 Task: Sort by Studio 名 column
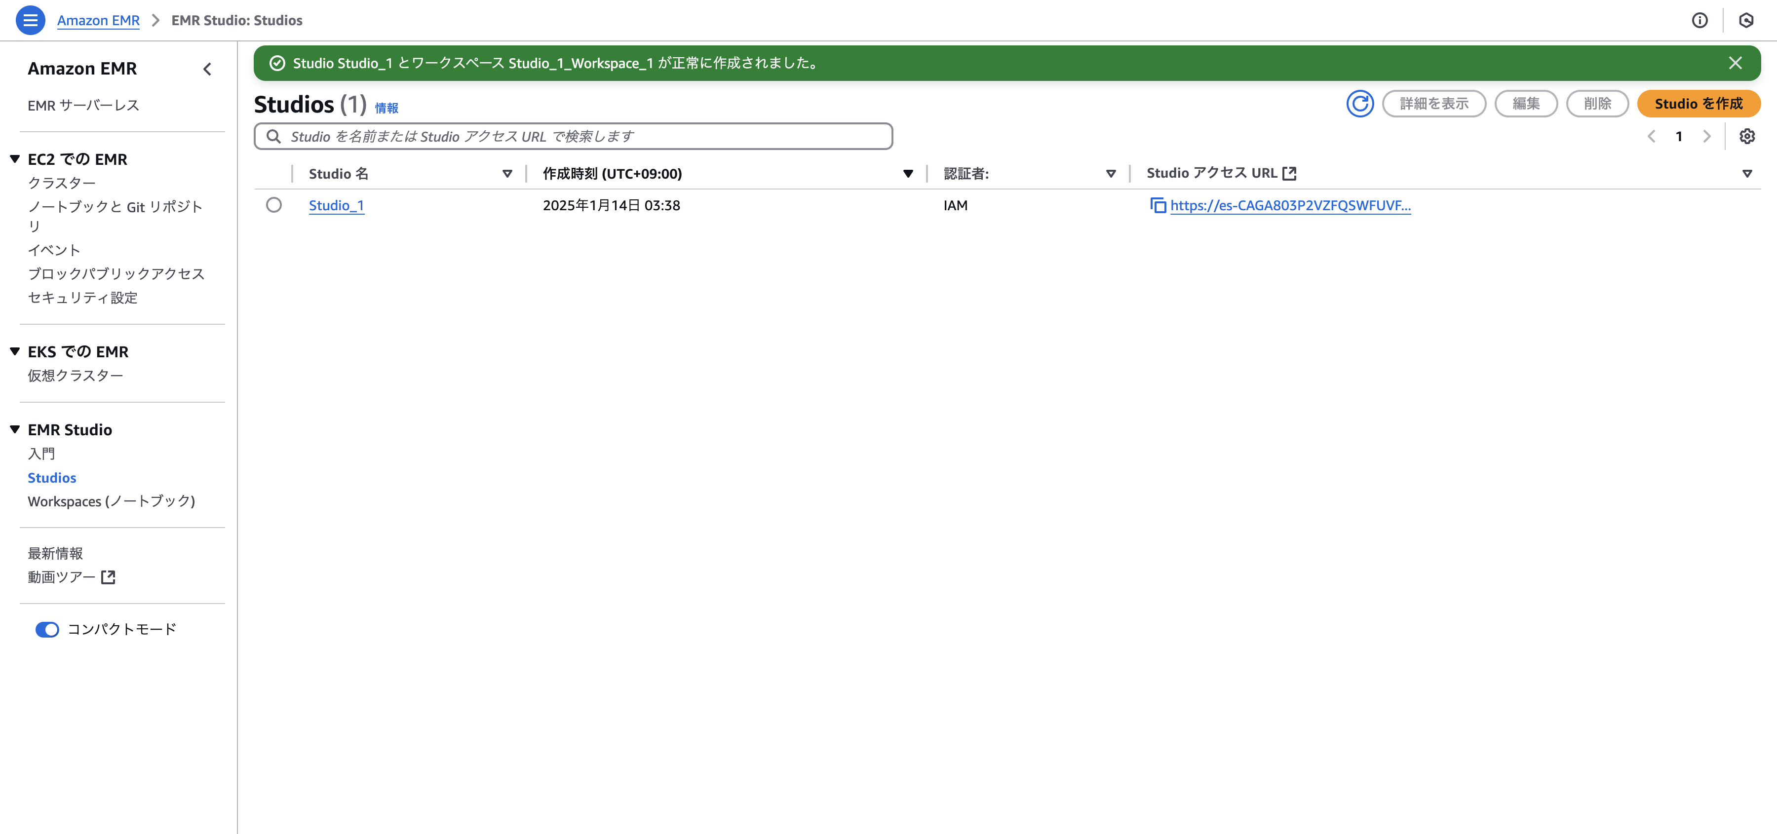507,174
